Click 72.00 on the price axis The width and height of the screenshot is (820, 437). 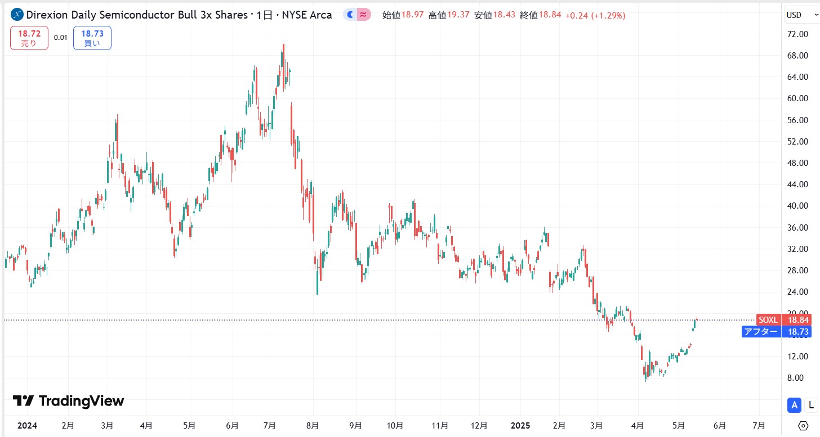point(799,34)
